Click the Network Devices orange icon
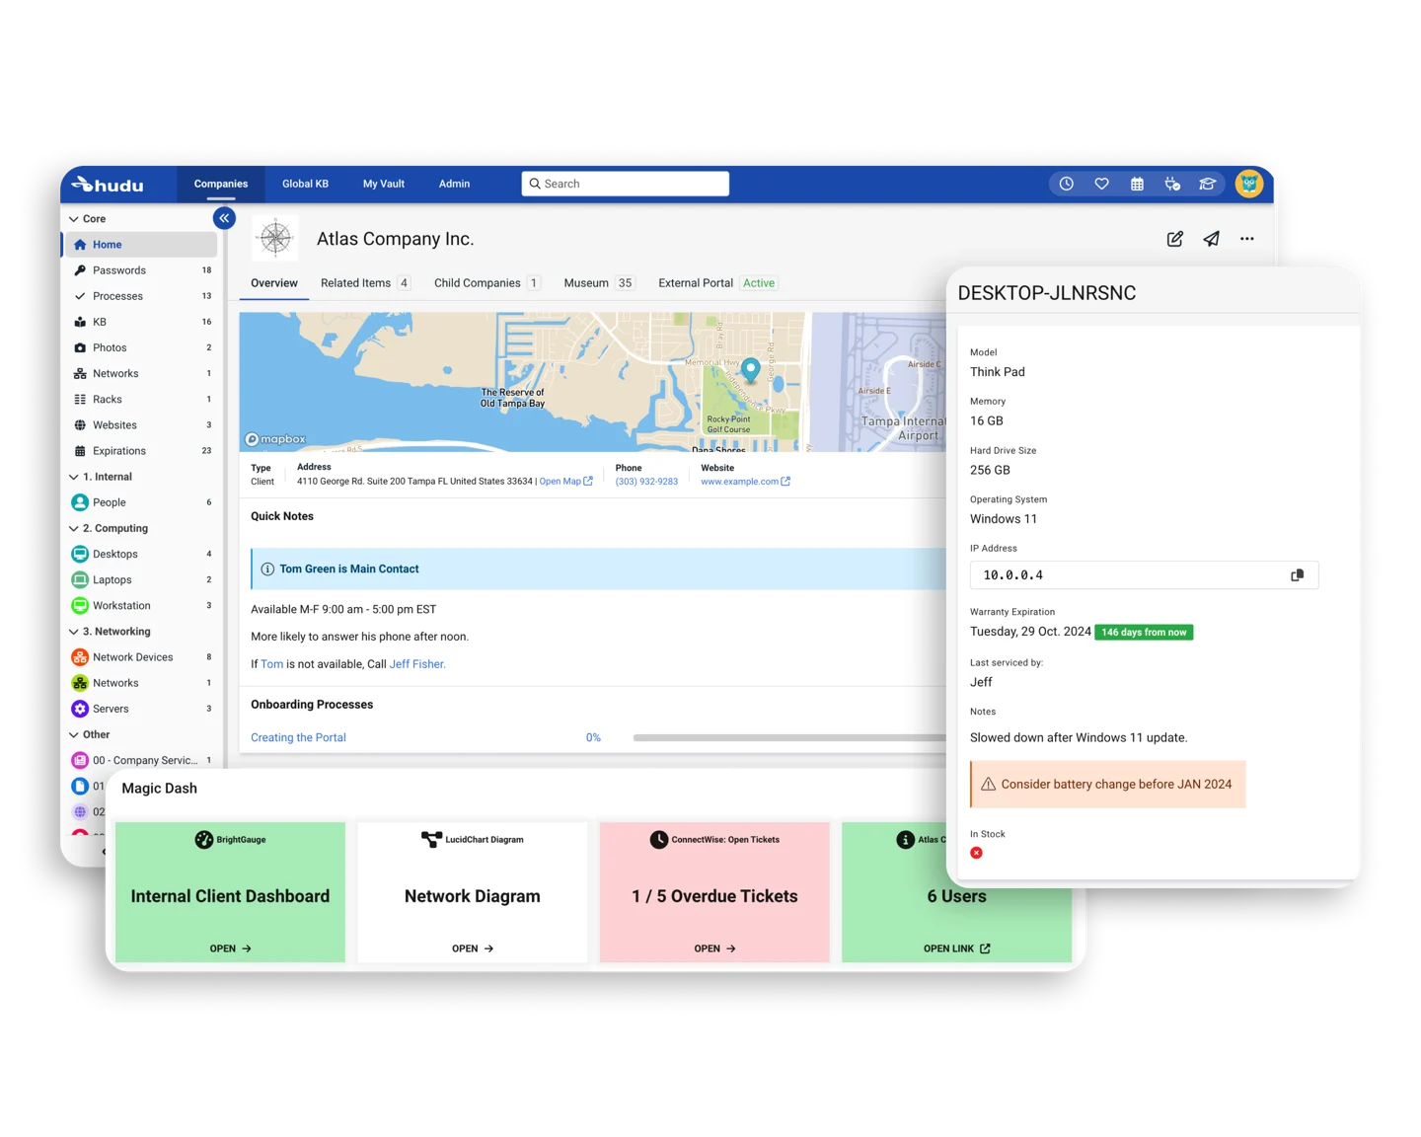The width and height of the screenshot is (1421, 1137). point(80,657)
